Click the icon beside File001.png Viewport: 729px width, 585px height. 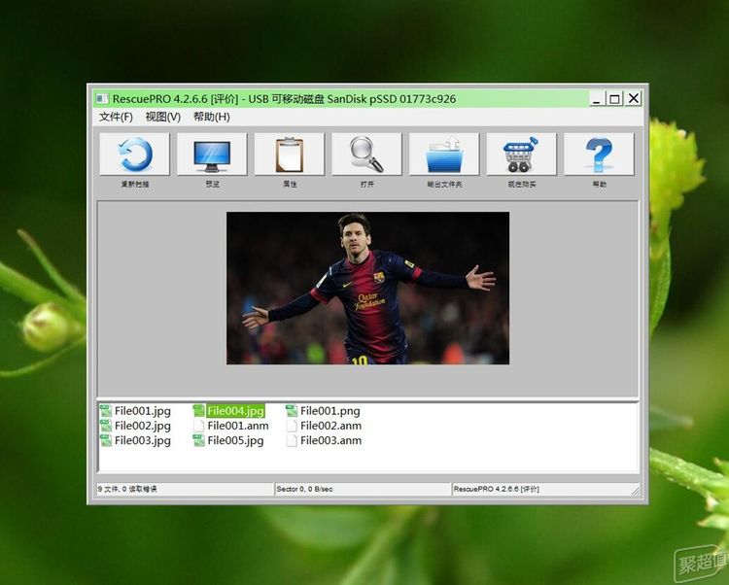292,411
